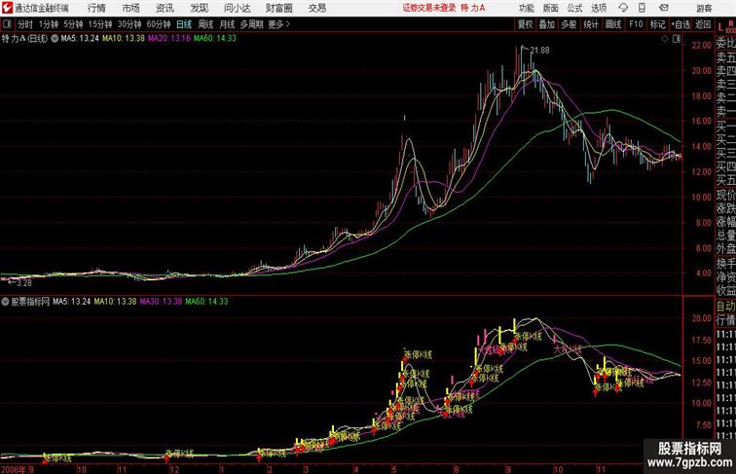Open the customer service headset icon
The height and width of the screenshot is (474, 736).
coord(623,8)
